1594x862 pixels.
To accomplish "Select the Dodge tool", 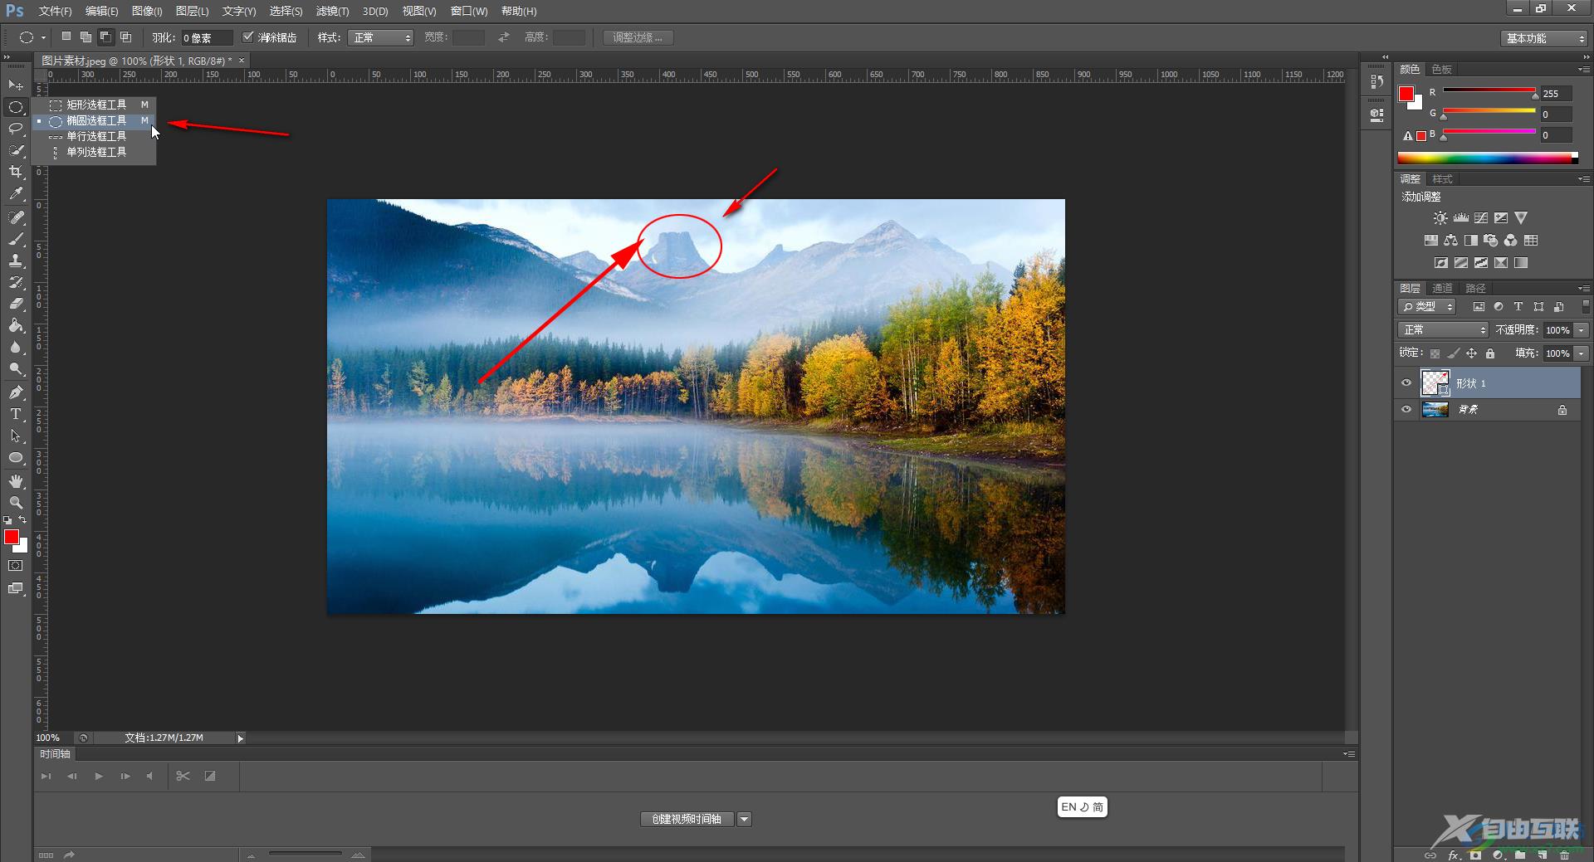I will pos(16,368).
